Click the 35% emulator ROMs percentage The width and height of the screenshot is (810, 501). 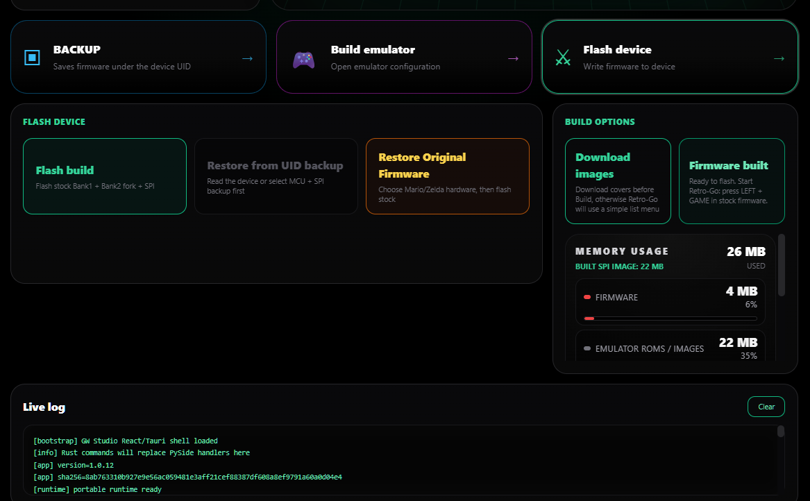pos(749,356)
